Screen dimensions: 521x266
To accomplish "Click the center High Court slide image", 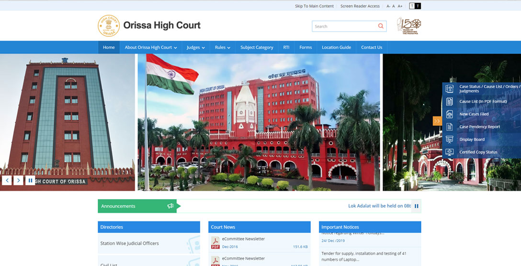I will coord(259,122).
